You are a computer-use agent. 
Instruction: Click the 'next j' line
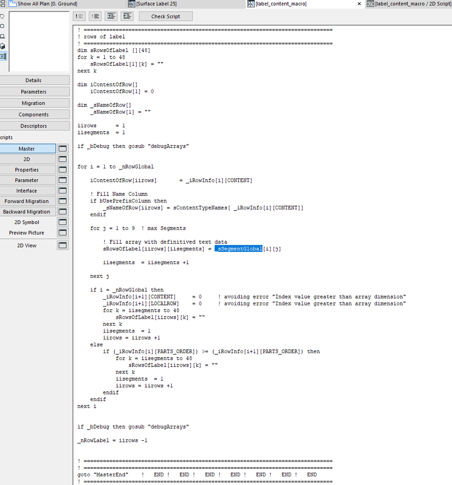coord(100,276)
